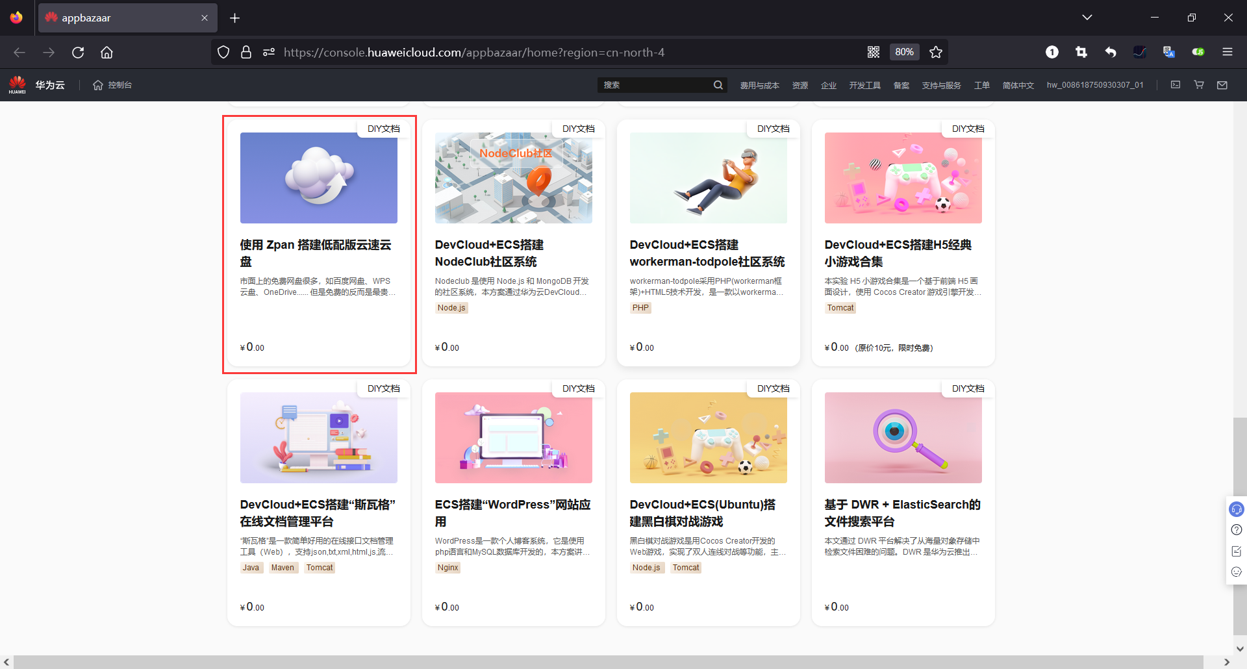Image resolution: width=1247 pixels, height=669 pixels.
Task: Click the browser home icon
Action: click(107, 52)
